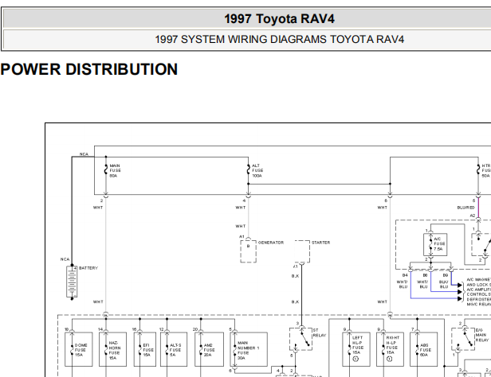The image size is (491, 377).
Task: Click the 'MAIN FUSE 80A' label
Action: (x=115, y=171)
